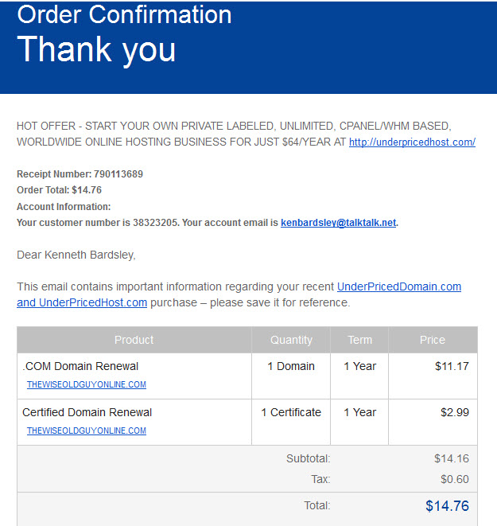Click the large Thank you banner text

click(96, 49)
